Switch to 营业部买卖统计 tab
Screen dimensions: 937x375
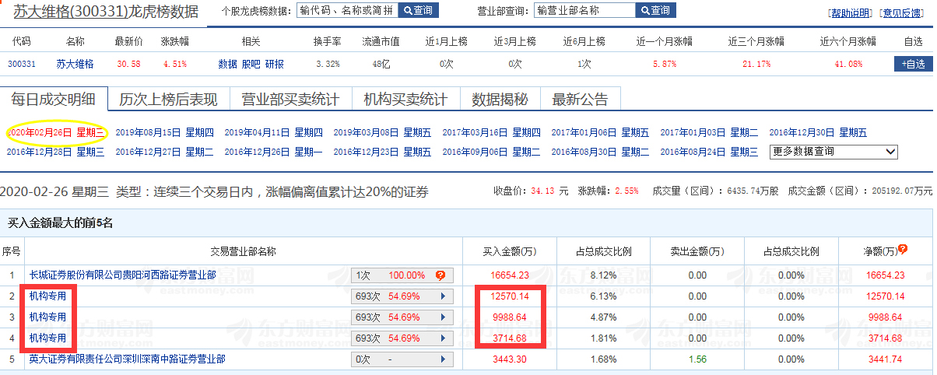[x=290, y=99]
